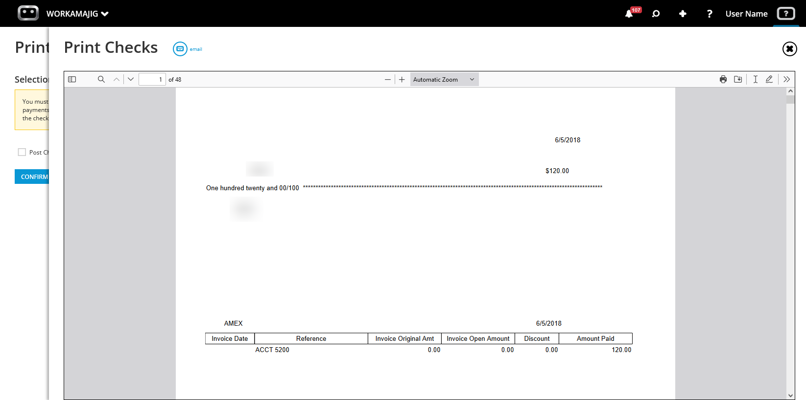Open User Name account menu
Viewport: 806px width, 400px height.
tap(746, 14)
